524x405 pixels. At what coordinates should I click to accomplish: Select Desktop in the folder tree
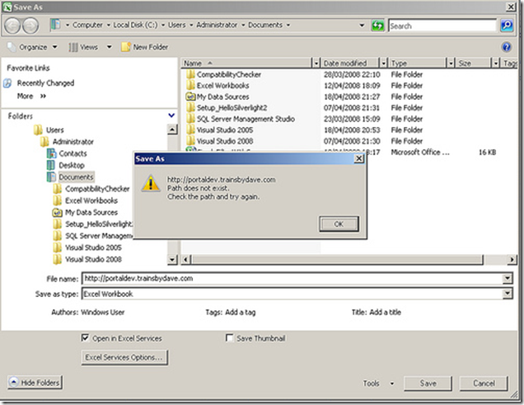[72, 165]
